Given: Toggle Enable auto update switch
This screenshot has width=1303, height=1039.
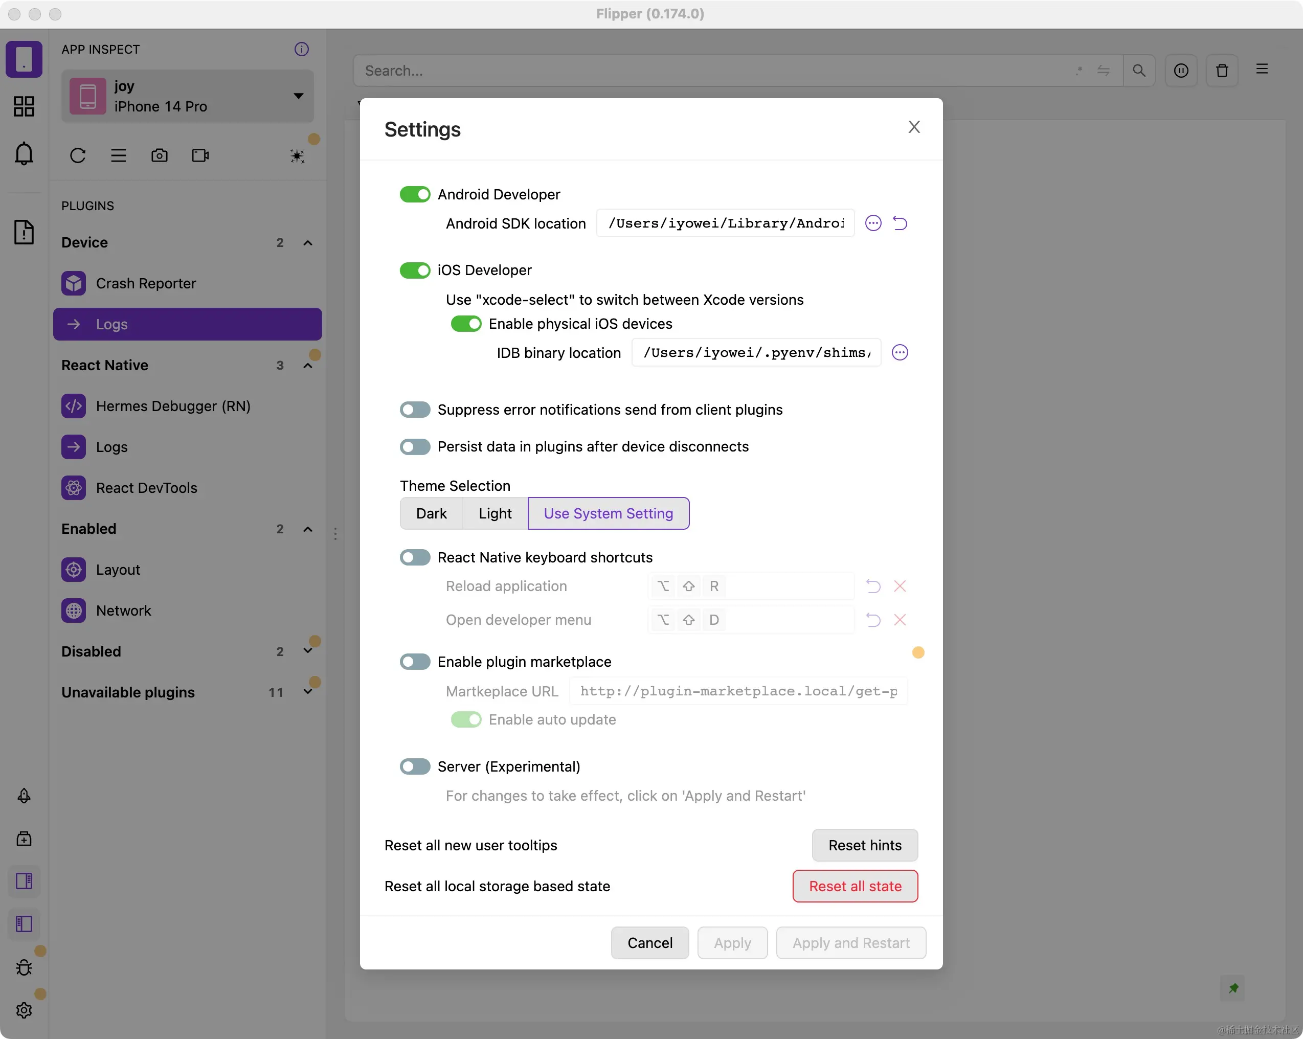Looking at the screenshot, I should (466, 720).
